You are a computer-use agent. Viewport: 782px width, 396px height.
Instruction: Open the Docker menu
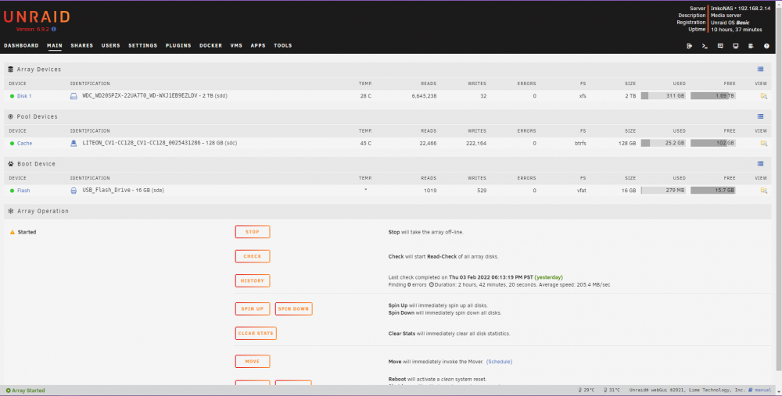point(211,46)
